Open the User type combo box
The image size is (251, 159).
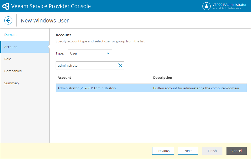(90, 53)
